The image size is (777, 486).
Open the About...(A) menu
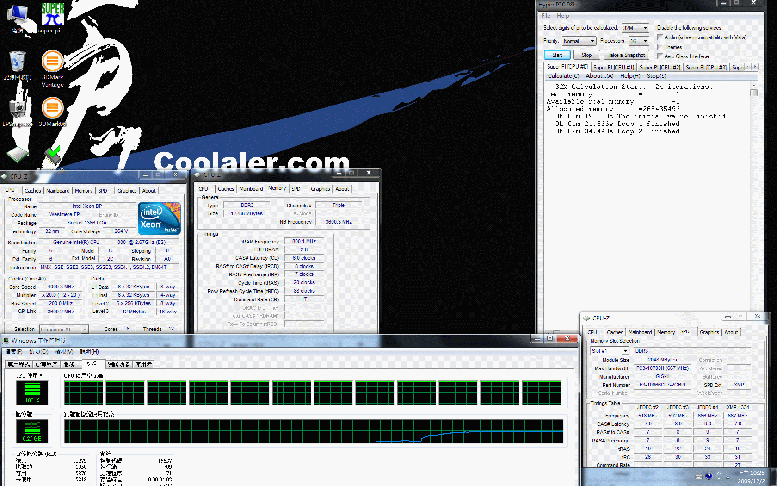pos(599,76)
